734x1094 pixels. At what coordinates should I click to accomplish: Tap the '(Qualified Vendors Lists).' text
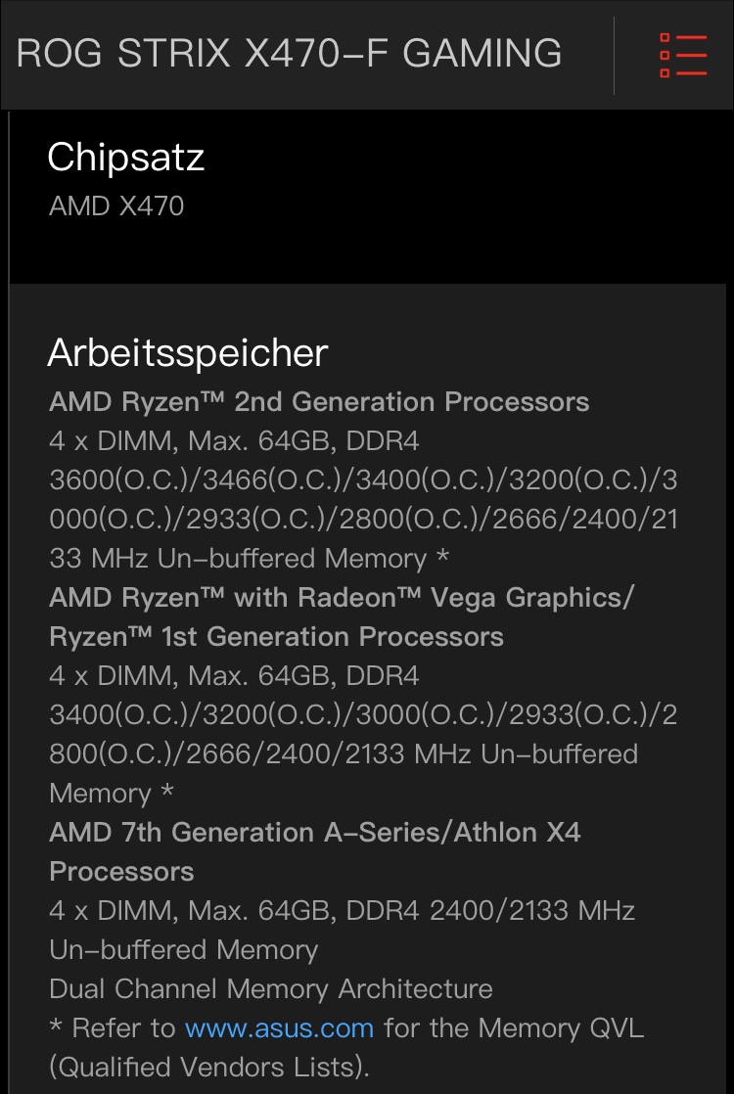[x=209, y=1068]
